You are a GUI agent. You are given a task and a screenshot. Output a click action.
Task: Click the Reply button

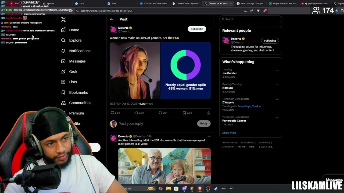tap(204, 124)
